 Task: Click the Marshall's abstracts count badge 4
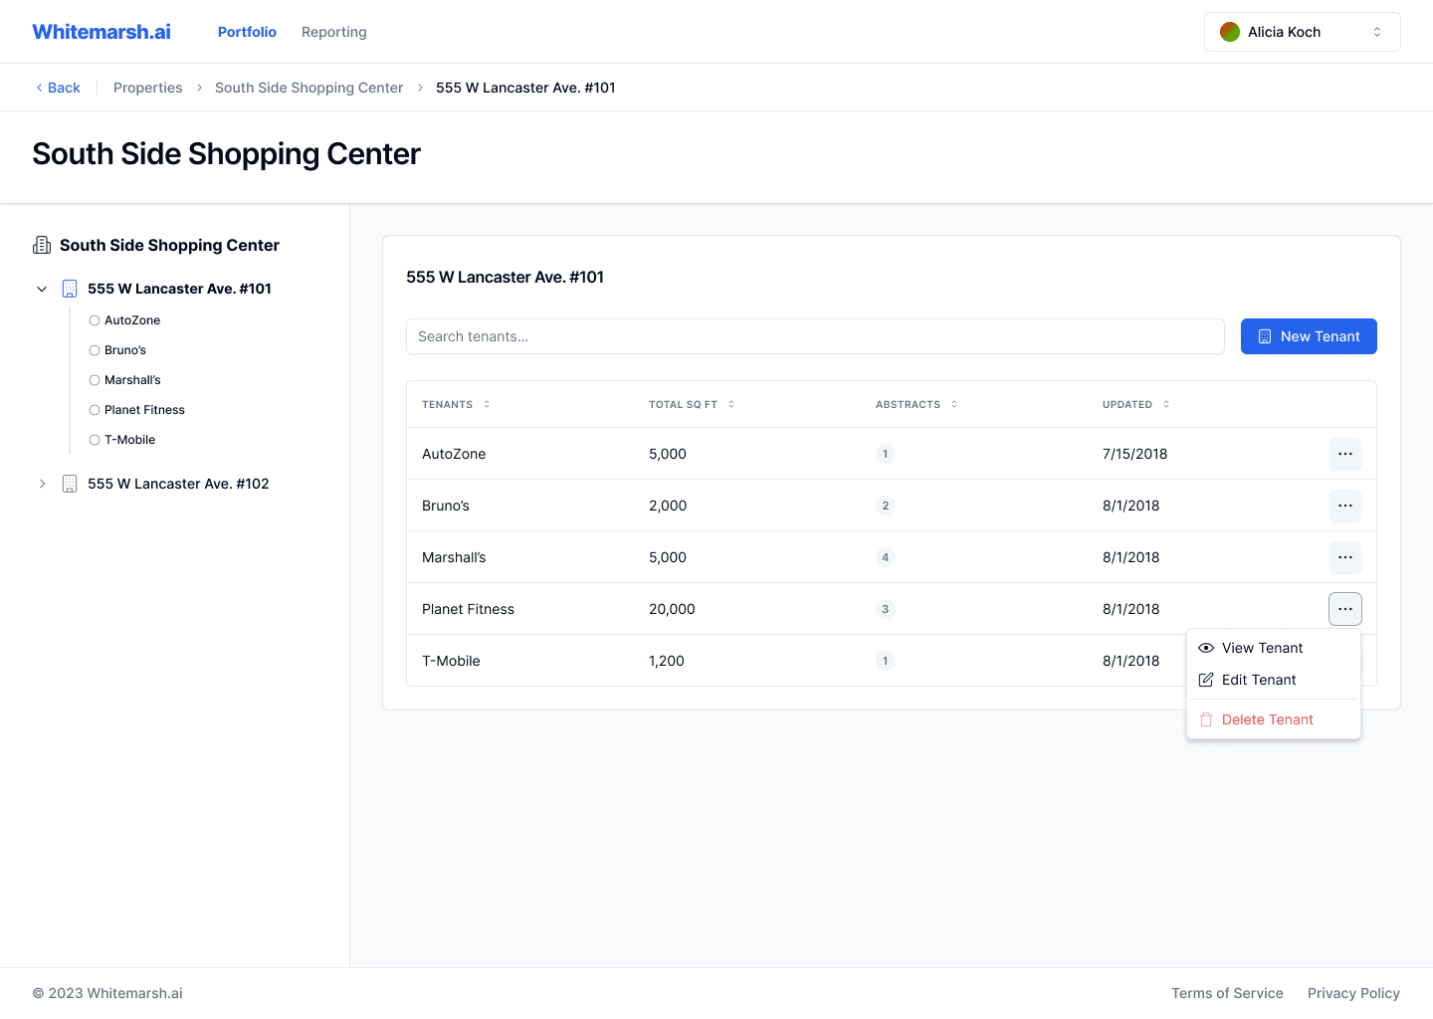(885, 557)
